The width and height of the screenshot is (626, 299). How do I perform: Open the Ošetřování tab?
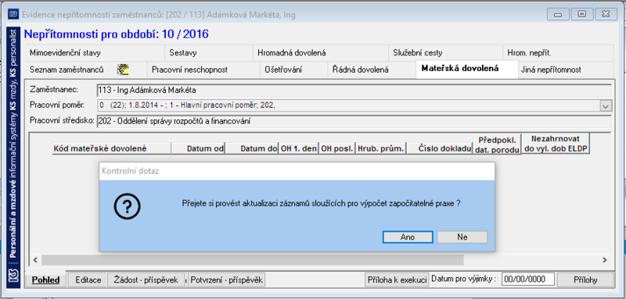294,70
